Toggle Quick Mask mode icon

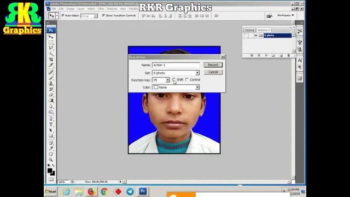click(x=51, y=179)
